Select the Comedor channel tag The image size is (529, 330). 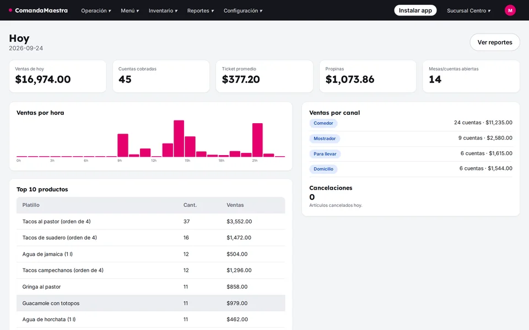click(323, 123)
